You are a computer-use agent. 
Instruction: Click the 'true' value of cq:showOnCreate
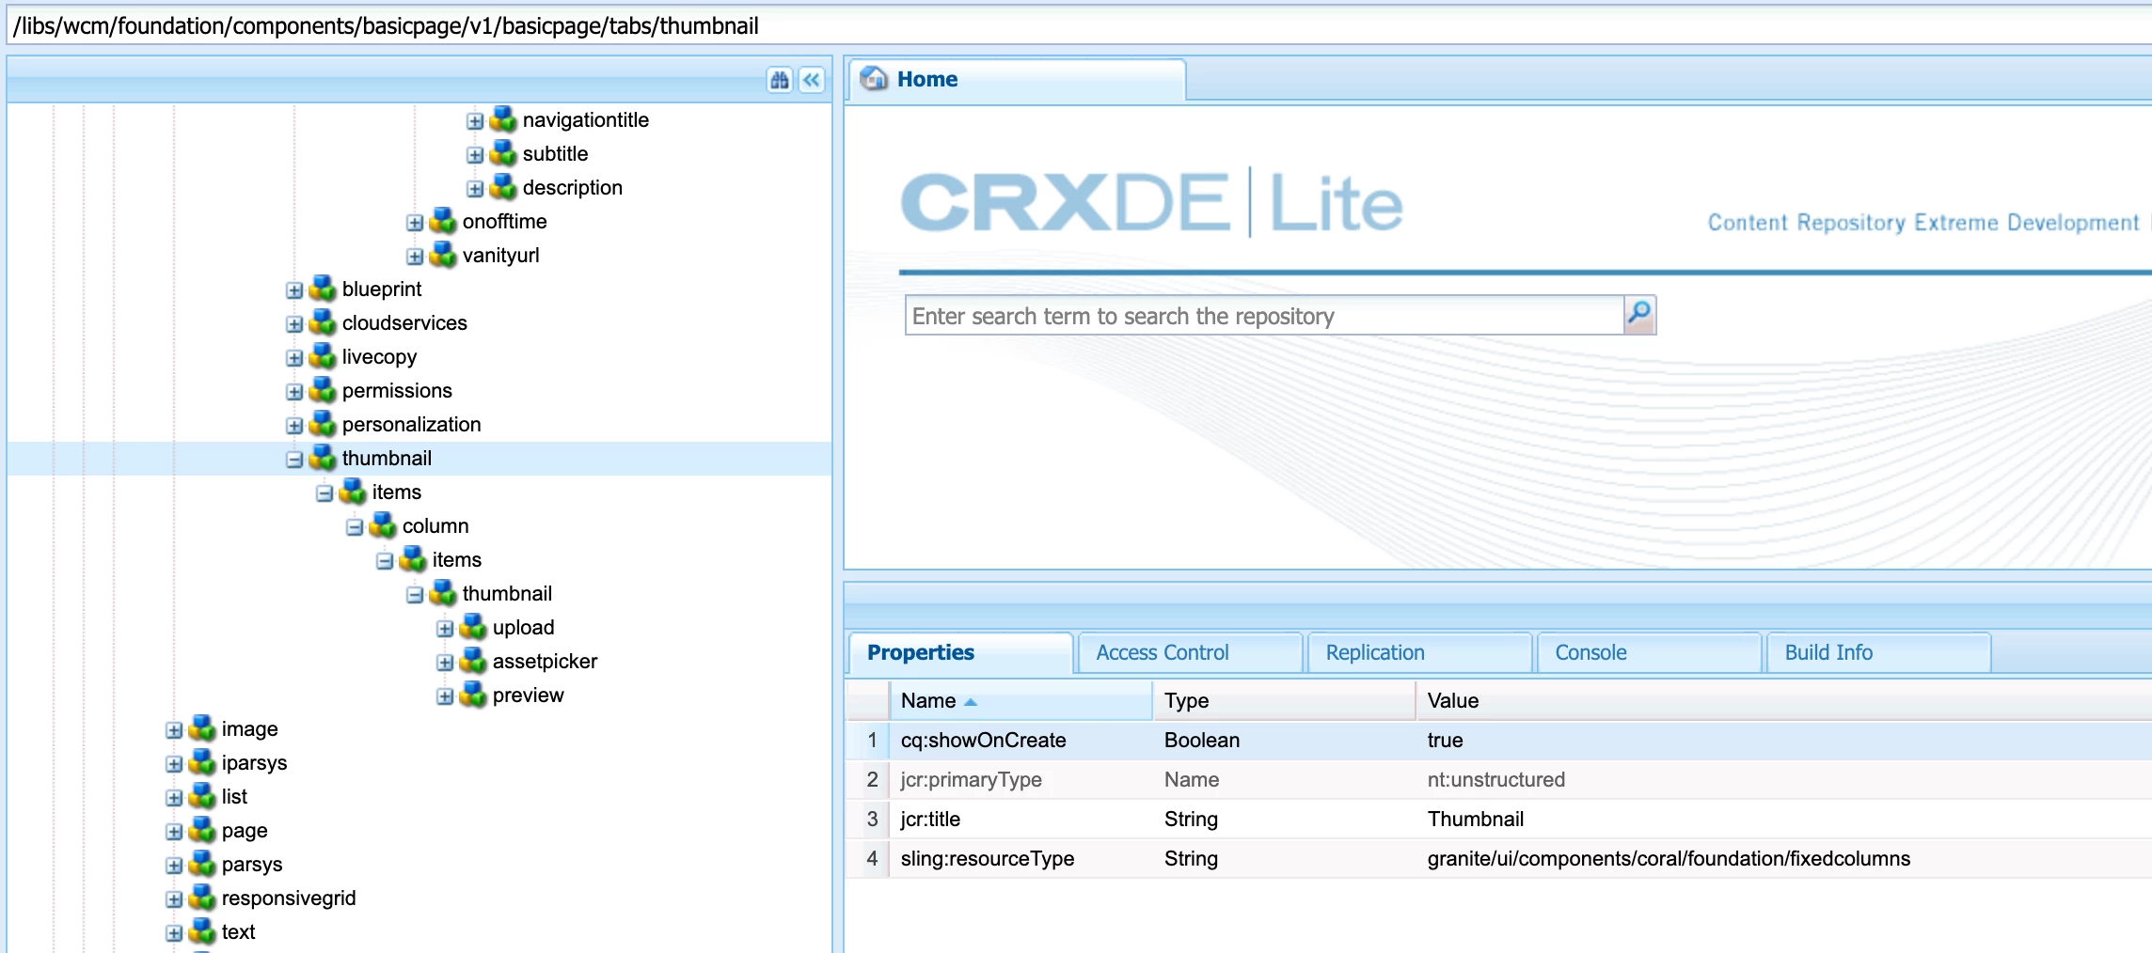(x=1445, y=740)
